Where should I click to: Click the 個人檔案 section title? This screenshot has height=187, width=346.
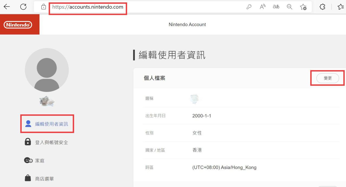click(155, 78)
